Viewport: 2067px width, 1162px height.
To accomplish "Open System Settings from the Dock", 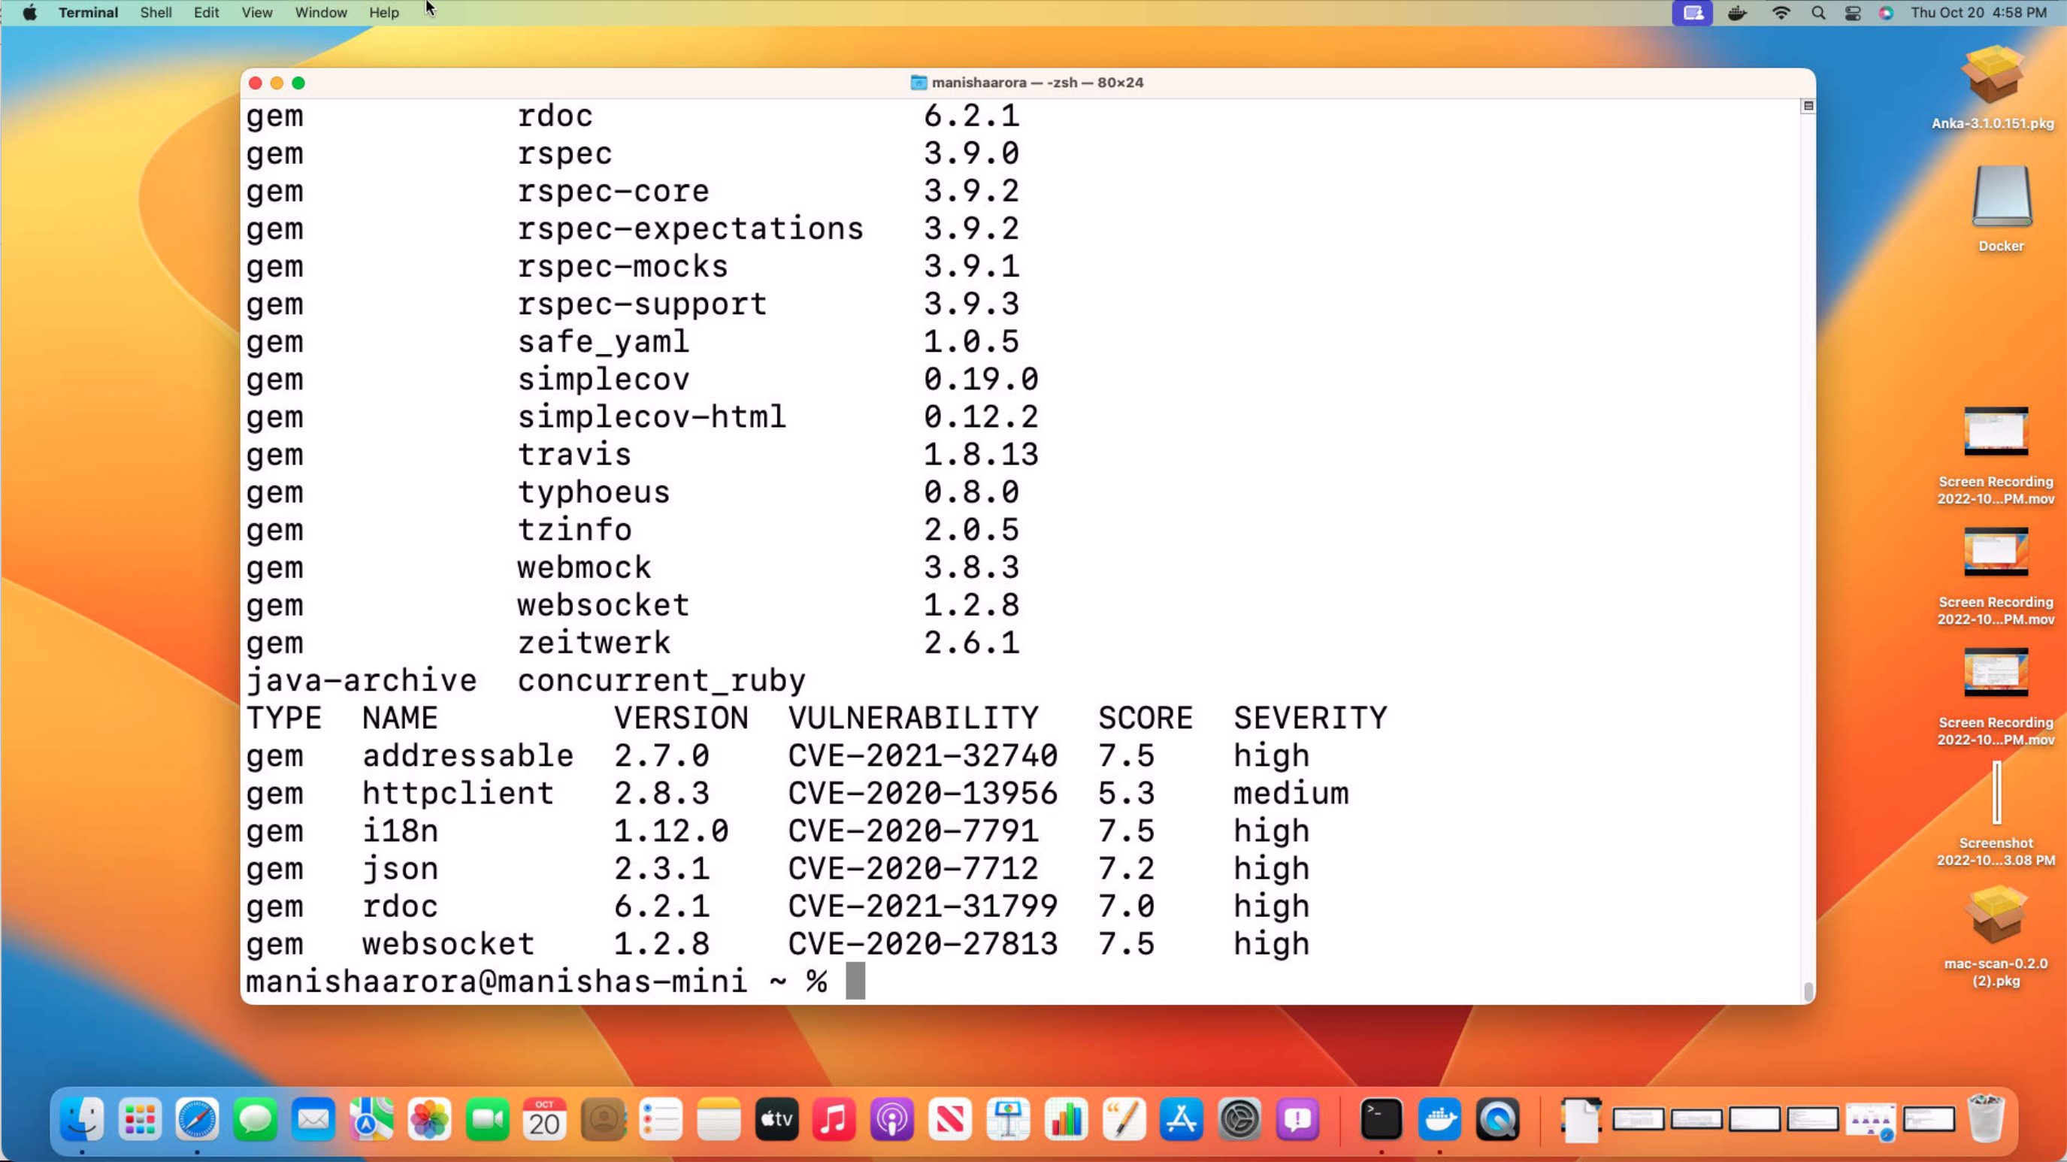I will coord(1239,1120).
